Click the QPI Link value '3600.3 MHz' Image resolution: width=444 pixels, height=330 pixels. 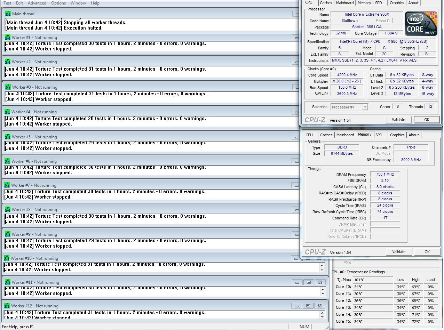[x=347, y=94]
